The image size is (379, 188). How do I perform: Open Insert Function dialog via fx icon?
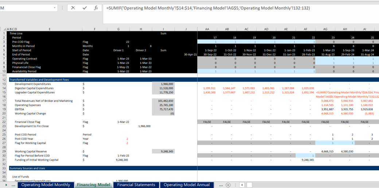96,8
